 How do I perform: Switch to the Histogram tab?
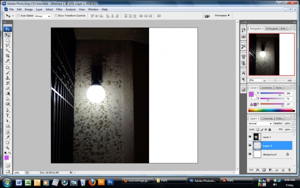click(x=272, y=29)
